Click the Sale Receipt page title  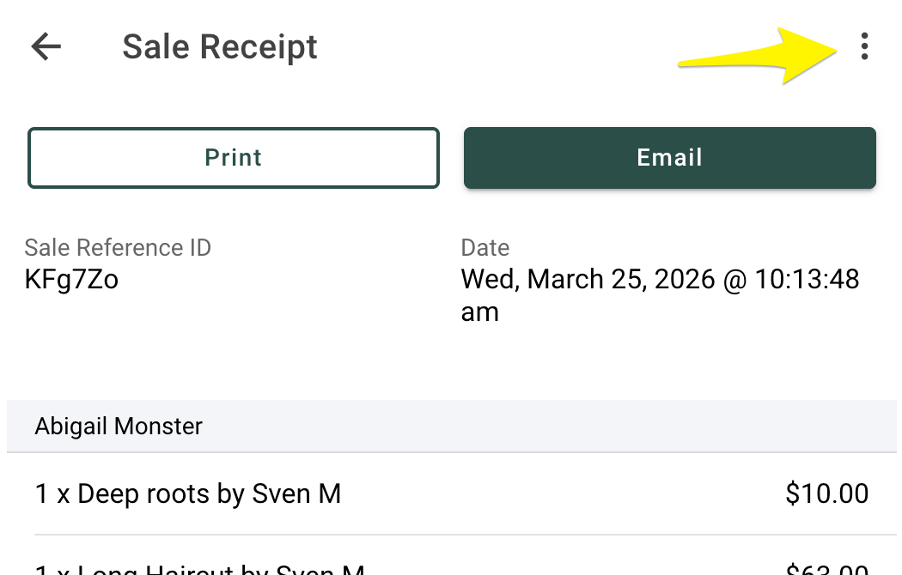220,46
